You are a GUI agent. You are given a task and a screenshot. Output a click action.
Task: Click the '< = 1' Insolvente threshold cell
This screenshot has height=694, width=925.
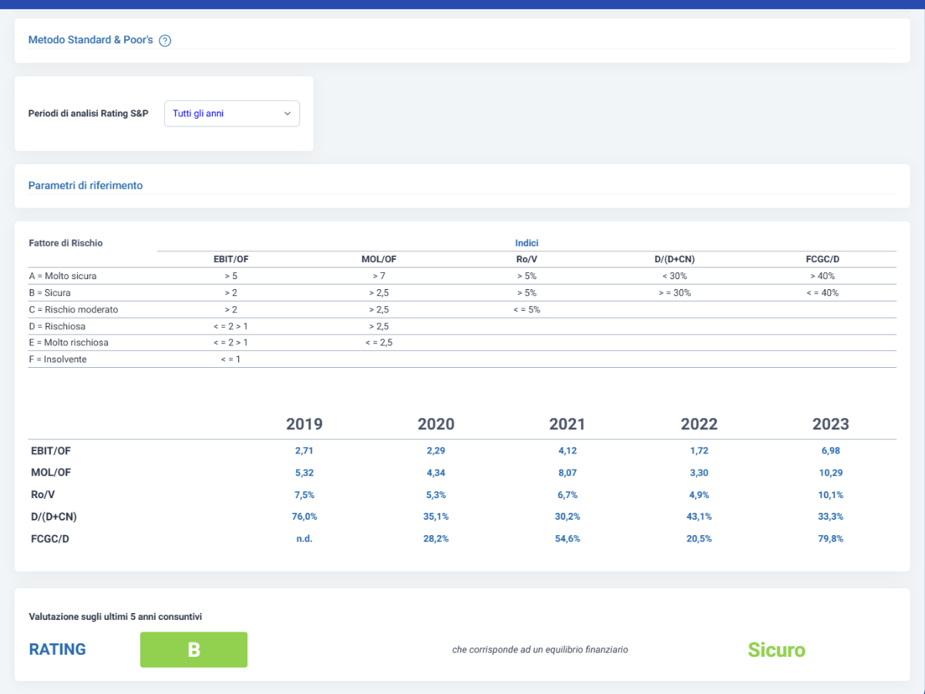point(230,360)
